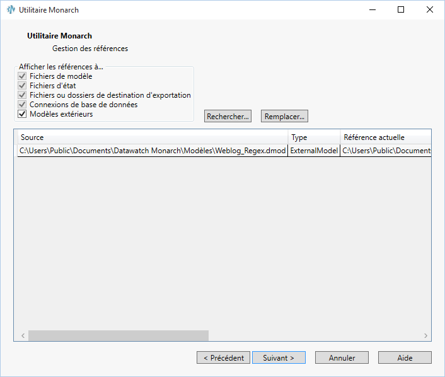This screenshot has width=445, height=377.
Task: Select the ExternalModel type cell
Action: pos(314,151)
